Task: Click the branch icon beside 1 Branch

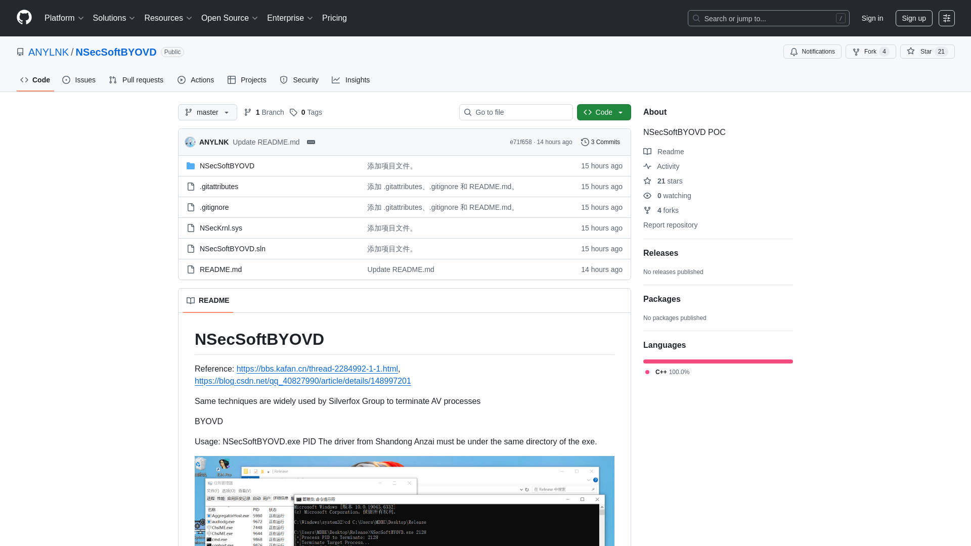Action: pyautogui.click(x=248, y=112)
